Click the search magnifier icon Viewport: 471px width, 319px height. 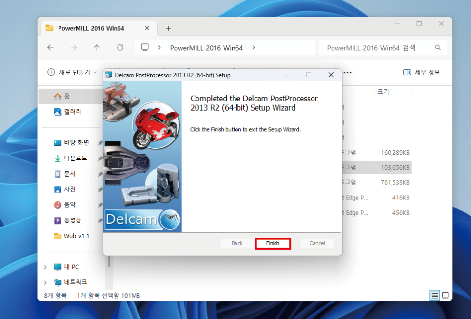[438, 48]
